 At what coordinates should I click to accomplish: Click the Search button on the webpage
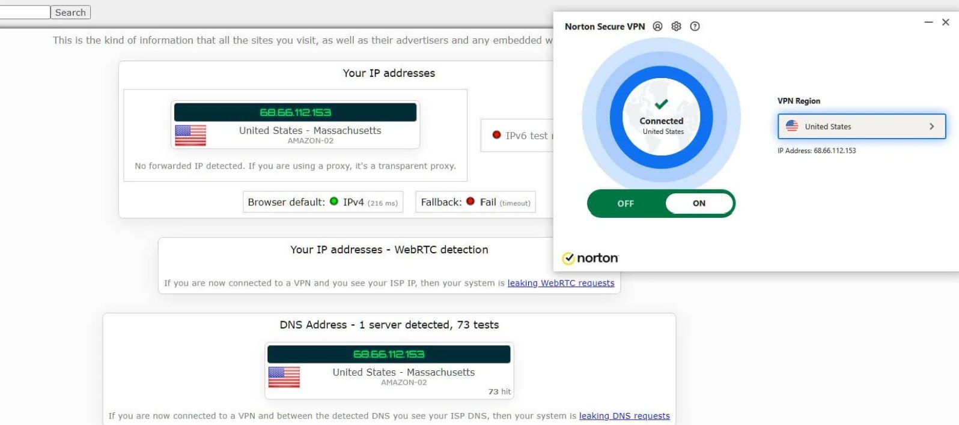tap(70, 12)
